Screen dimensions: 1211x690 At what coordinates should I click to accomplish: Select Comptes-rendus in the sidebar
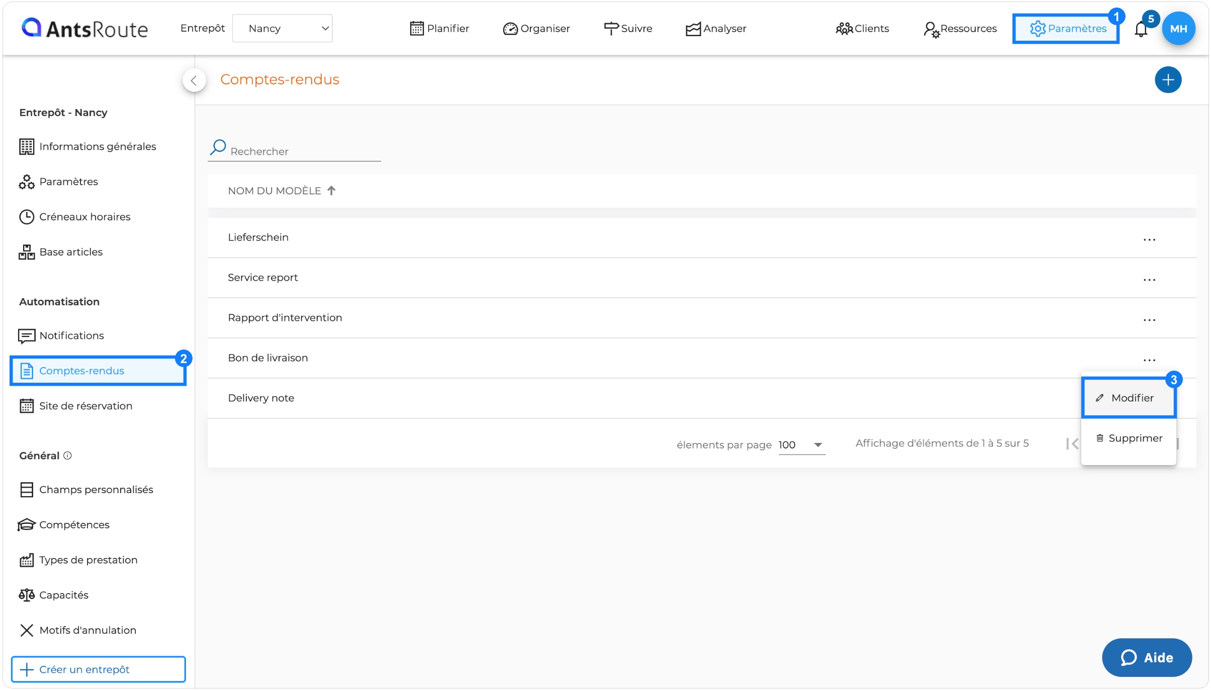(x=98, y=371)
